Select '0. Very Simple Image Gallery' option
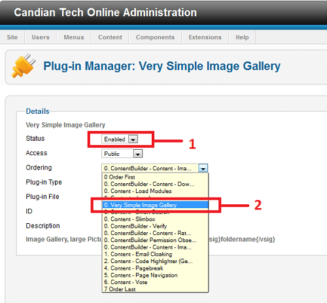327x303 pixels. click(x=155, y=205)
